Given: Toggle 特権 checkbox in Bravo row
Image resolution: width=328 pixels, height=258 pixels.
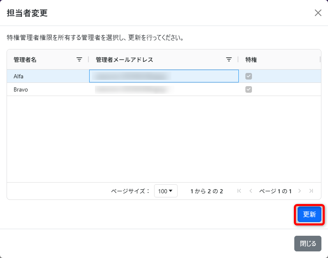Looking at the screenshot, I should 249,89.
